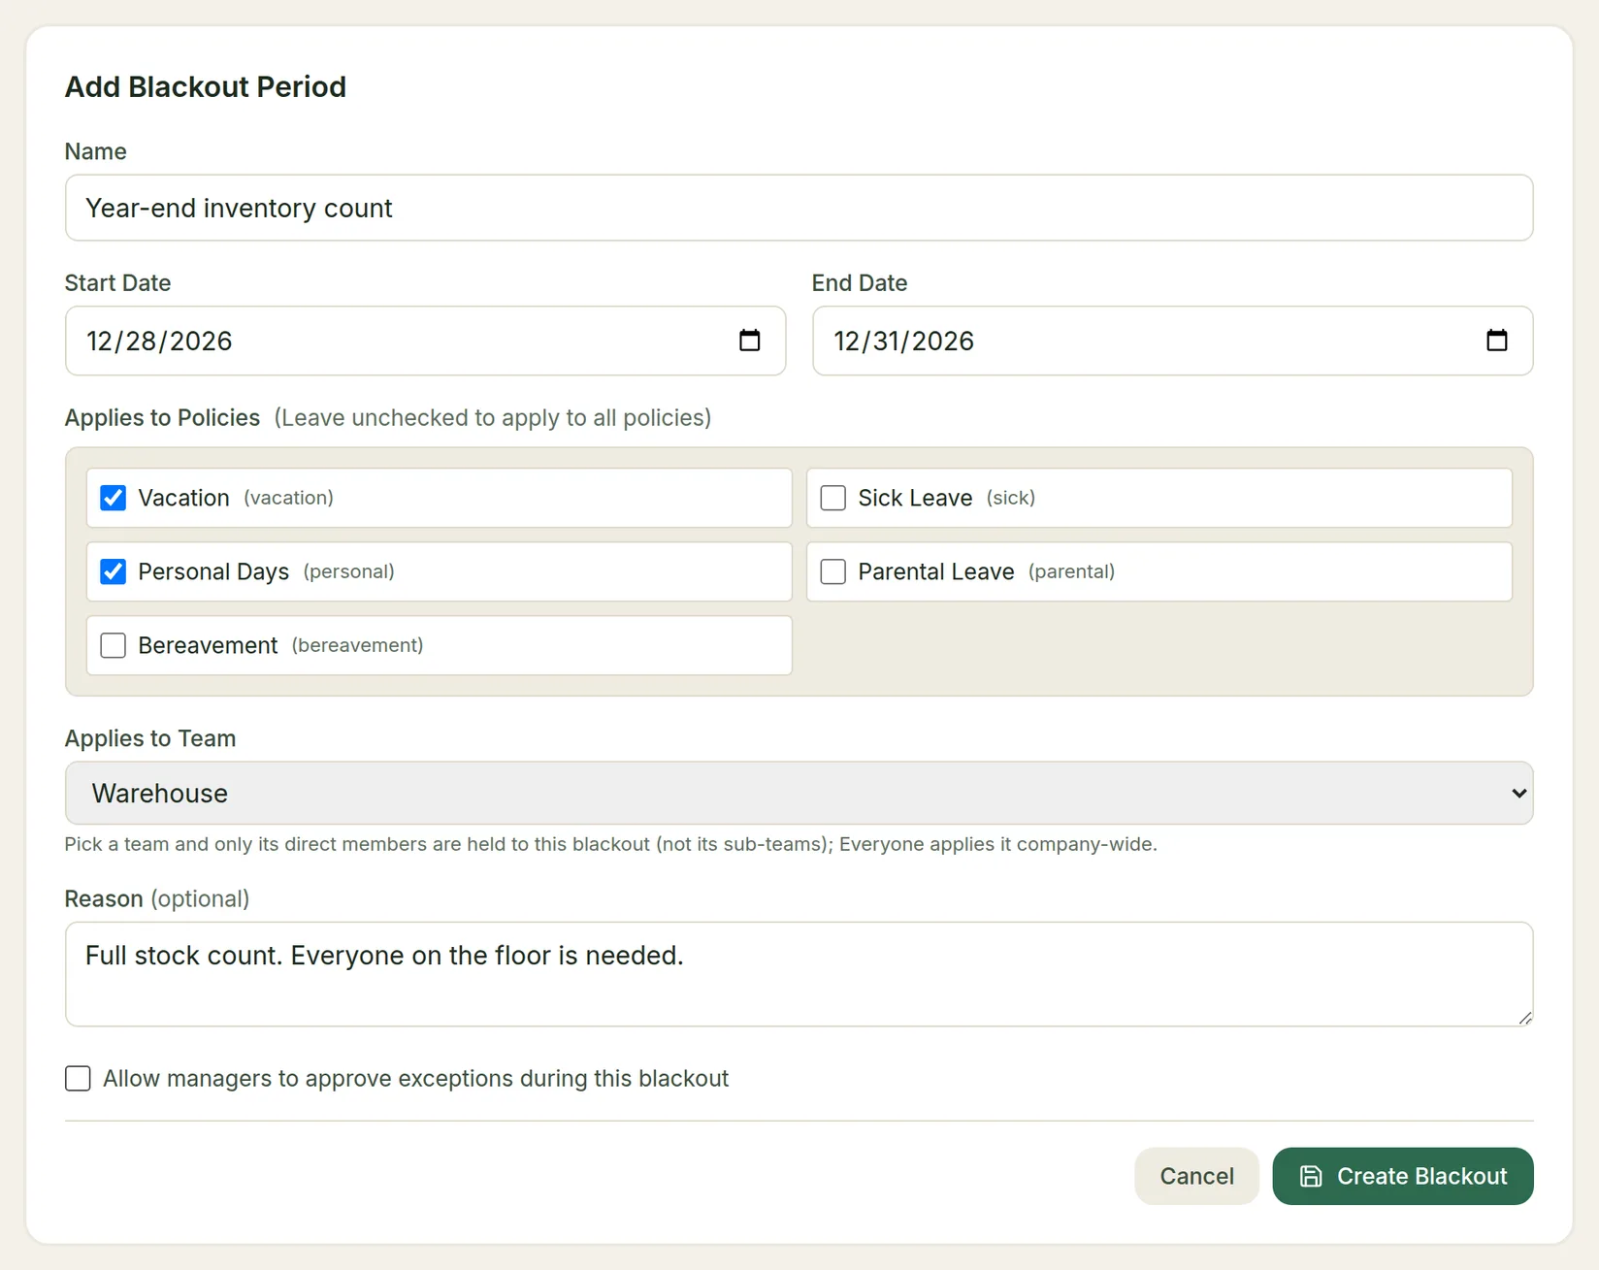Click the "(sick)" policy code text
The image size is (1599, 1270).
tap(1011, 498)
